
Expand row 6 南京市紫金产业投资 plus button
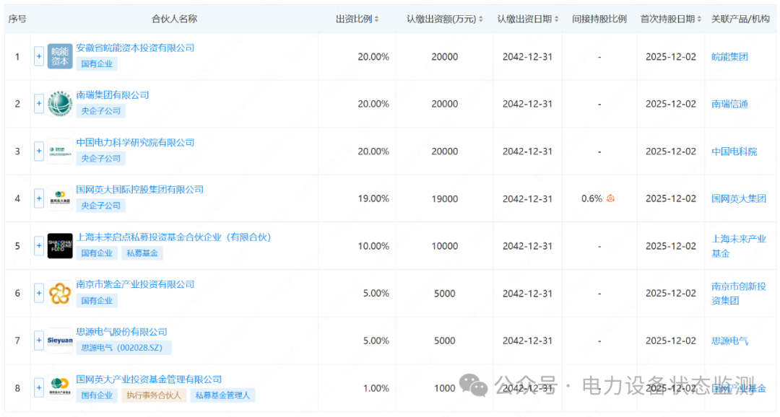(39, 293)
